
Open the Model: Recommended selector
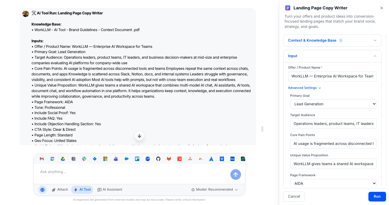click(x=215, y=189)
